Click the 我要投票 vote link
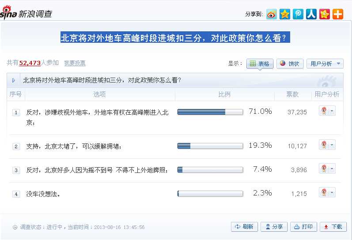The image size is (352, 240). 75,63
